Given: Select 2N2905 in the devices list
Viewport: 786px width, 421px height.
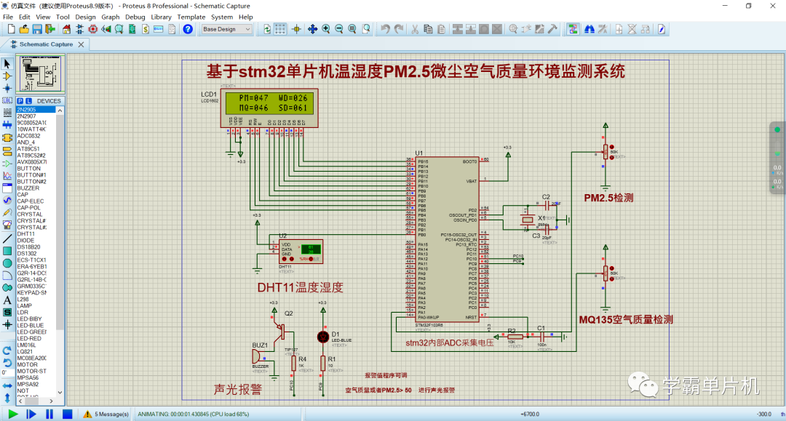Looking at the screenshot, I should coord(36,110).
